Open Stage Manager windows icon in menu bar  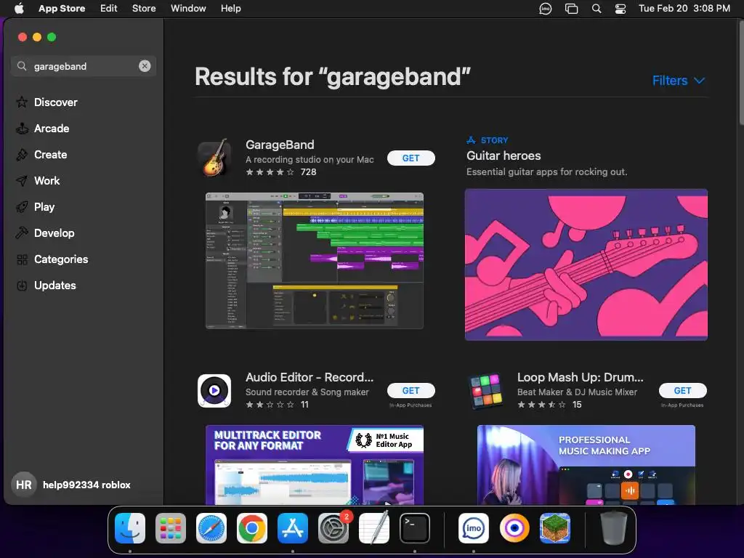571,9
